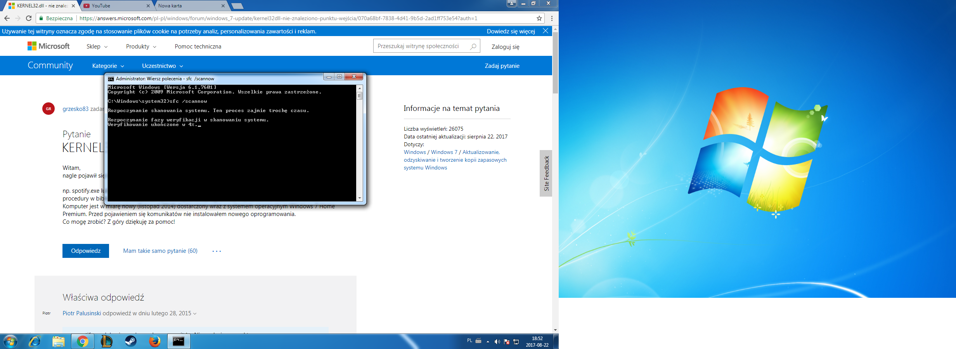Screen dimensions: 956x349
Task: Open the Chrome three-dot menu
Action: (552, 18)
